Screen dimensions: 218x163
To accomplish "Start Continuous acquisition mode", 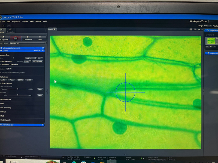I will click(x=28, y=38).
